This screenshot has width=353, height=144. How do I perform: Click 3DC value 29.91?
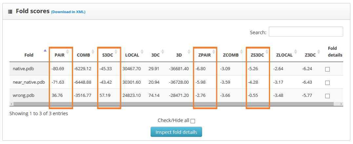(x=154, y=69)
